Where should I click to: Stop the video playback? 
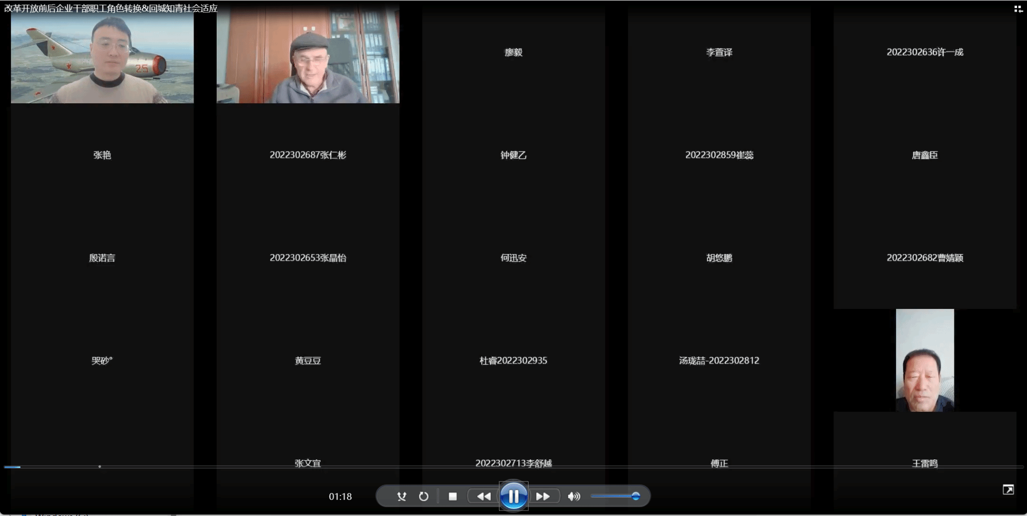click(x=452, y=496)
